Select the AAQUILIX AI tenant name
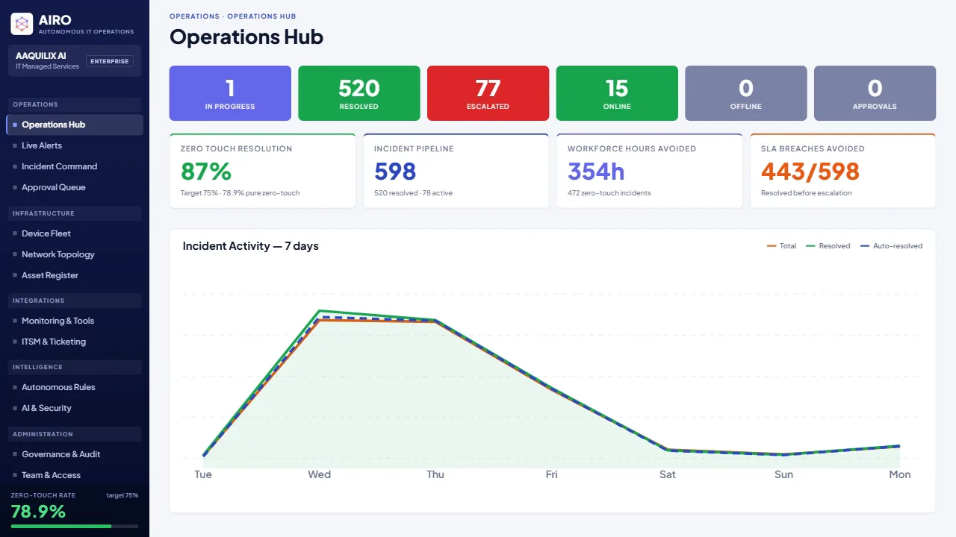 coord(41,56)
